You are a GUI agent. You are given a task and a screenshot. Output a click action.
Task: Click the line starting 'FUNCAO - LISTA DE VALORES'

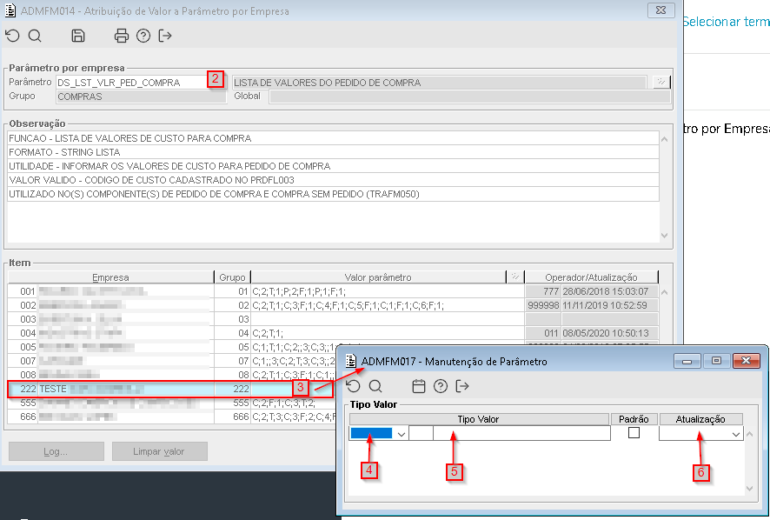point(130,138)
